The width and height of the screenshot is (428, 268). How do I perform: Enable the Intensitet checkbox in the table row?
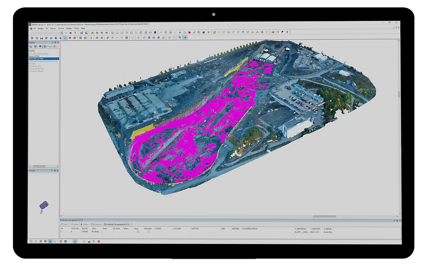(149, 232)
